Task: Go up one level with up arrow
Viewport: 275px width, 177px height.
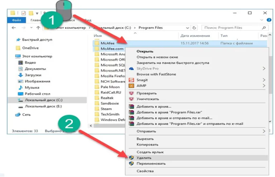Action: click(38, 28)
